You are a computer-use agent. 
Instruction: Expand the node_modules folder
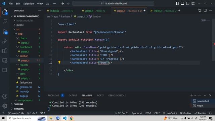click(25, 21)
